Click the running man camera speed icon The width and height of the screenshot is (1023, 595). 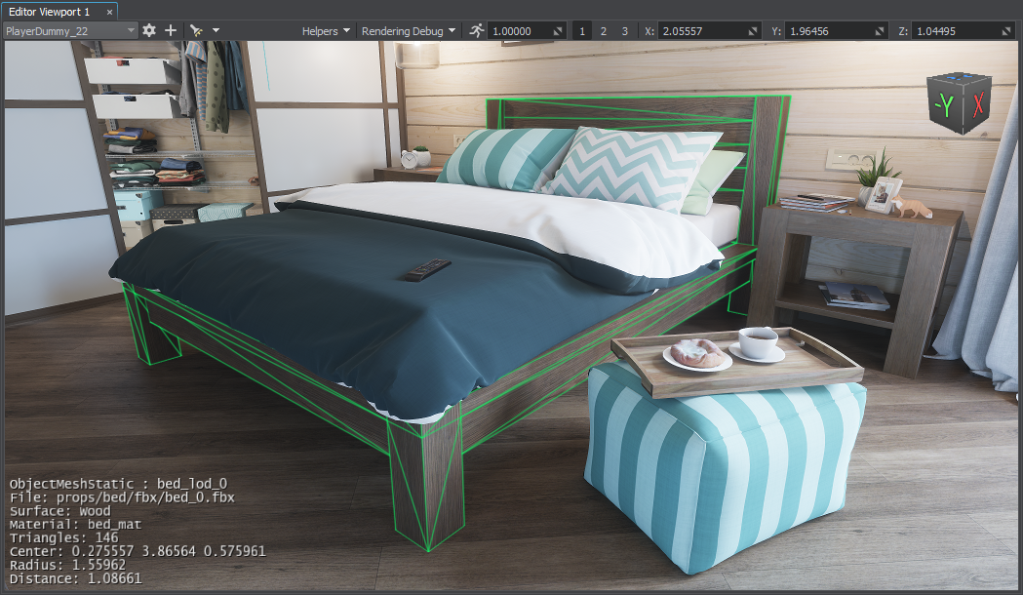coord(476,30)
